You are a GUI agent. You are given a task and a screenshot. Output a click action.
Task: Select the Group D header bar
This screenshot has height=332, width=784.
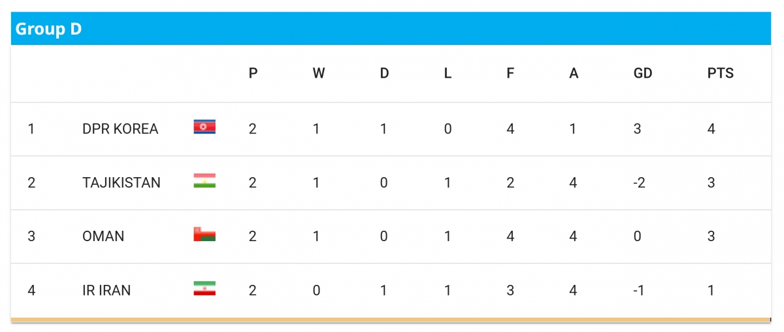tap(391, 29)
